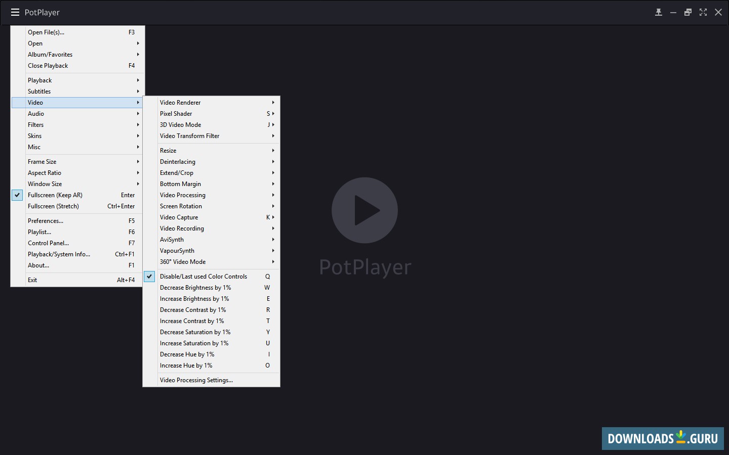Click the large play button in center
Image resolution: width=729 pixels, height=455 pixels.
click(364, 210)
